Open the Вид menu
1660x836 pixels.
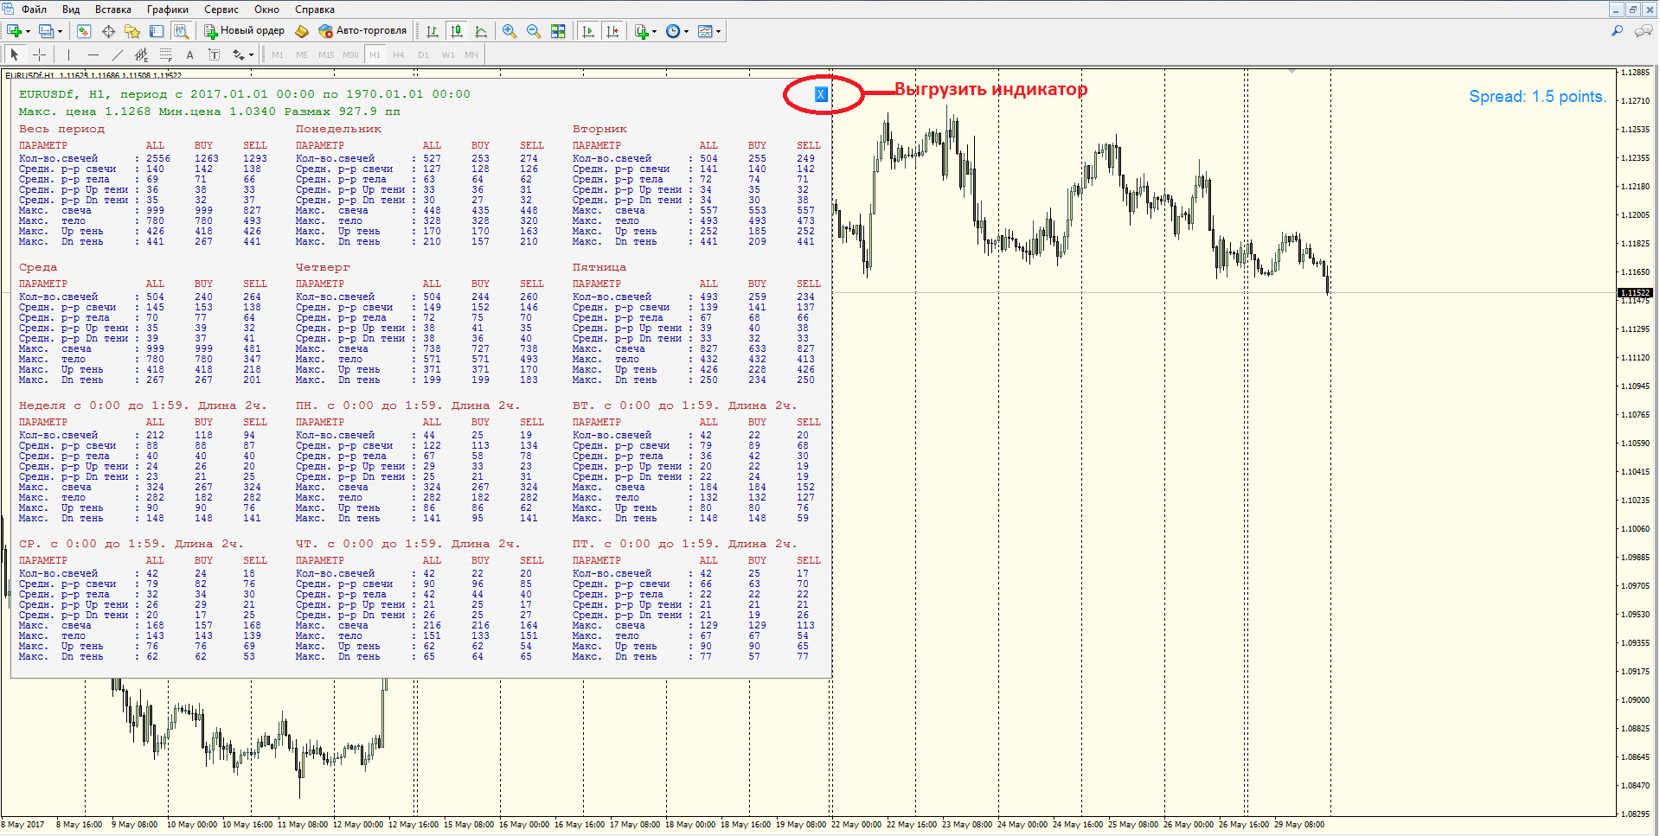click(71, 10)
